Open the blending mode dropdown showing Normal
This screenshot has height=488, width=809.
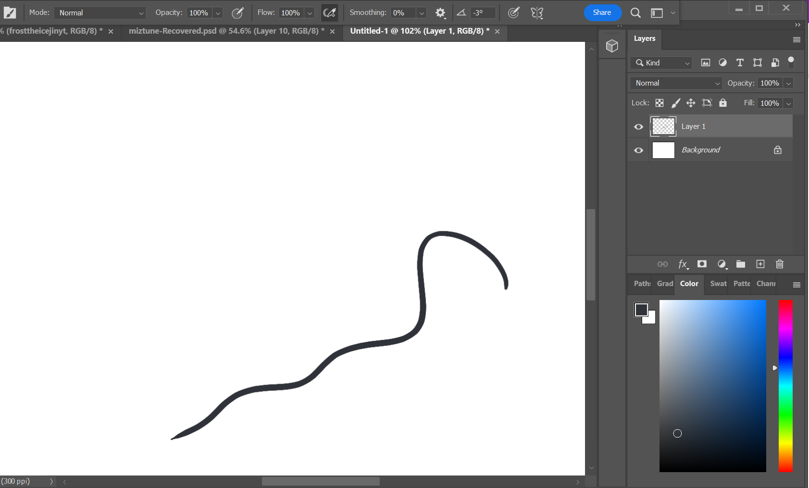675,83
